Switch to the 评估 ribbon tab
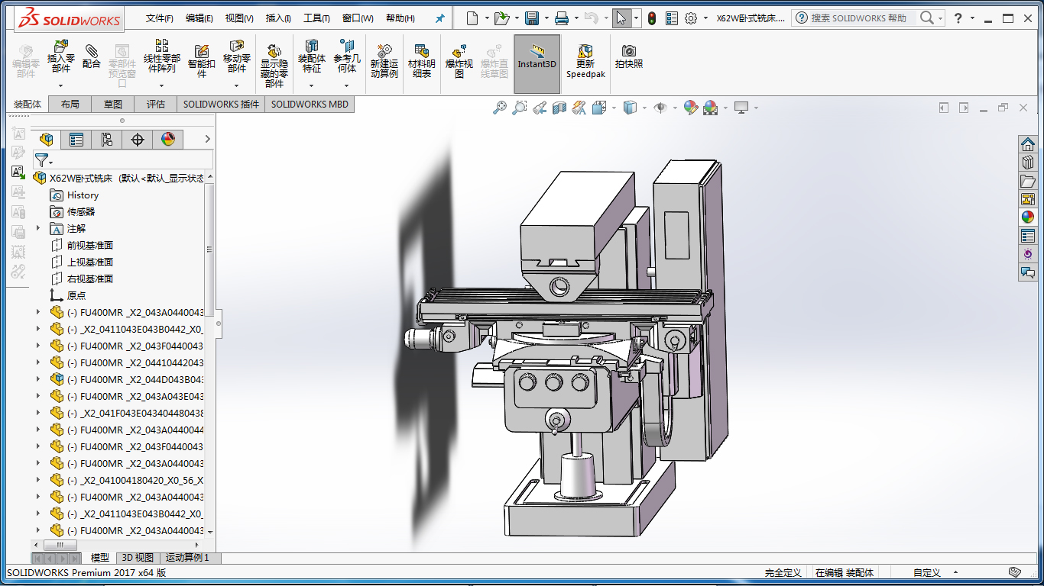 pos(156,105)
